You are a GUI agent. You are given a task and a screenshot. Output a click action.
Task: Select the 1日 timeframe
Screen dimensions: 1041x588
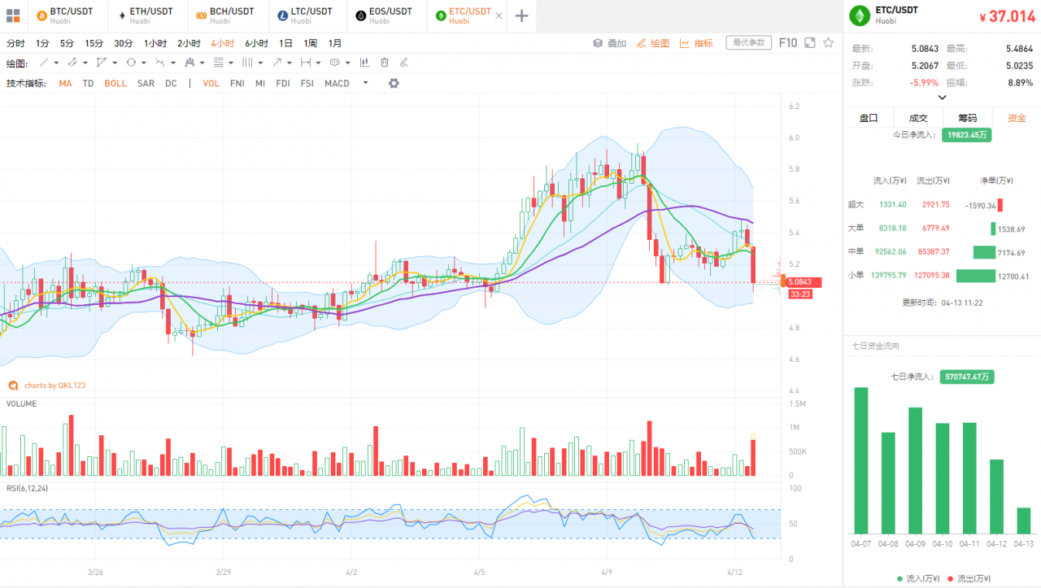coord(285,43)
